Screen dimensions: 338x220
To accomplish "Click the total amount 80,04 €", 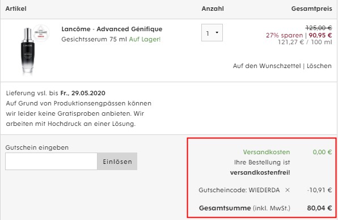I will pyautogui.click(x=319, y=208).
